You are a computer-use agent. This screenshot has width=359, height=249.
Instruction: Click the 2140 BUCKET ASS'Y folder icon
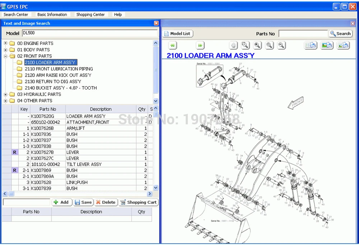pos(19,88)
